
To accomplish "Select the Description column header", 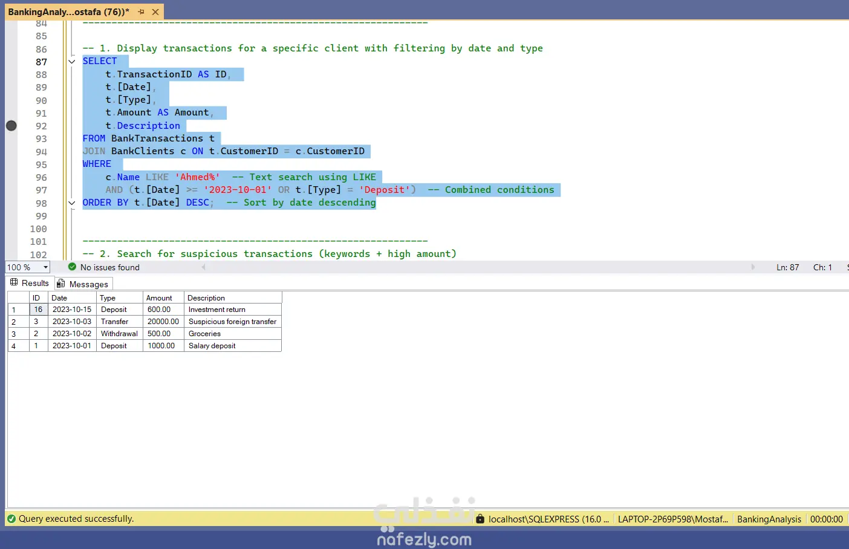I will coord(206,298).
